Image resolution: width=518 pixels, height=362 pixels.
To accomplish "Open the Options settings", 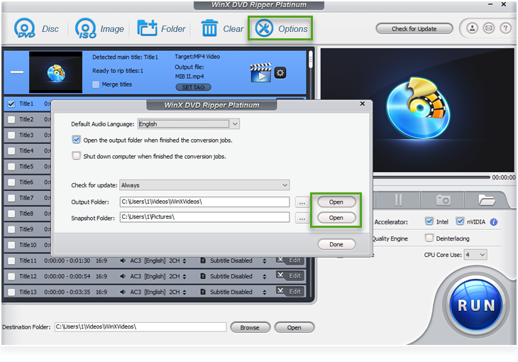I will click(x=280, y=28).
